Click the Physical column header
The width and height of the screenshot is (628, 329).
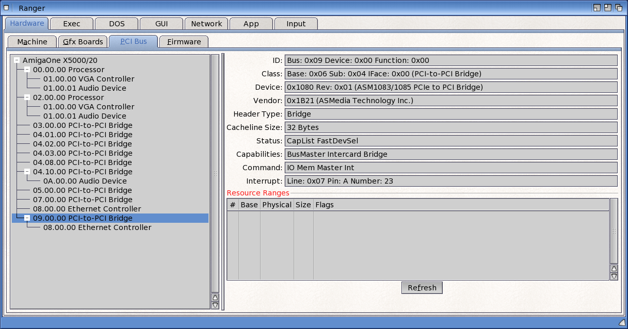click(x=277, y=205)
